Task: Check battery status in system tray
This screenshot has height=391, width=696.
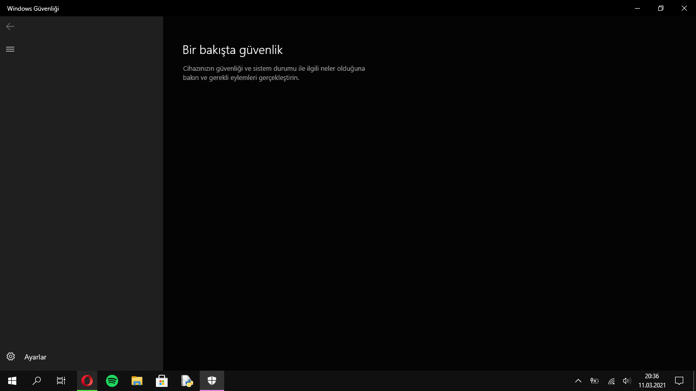Action: tap(594, 381)
